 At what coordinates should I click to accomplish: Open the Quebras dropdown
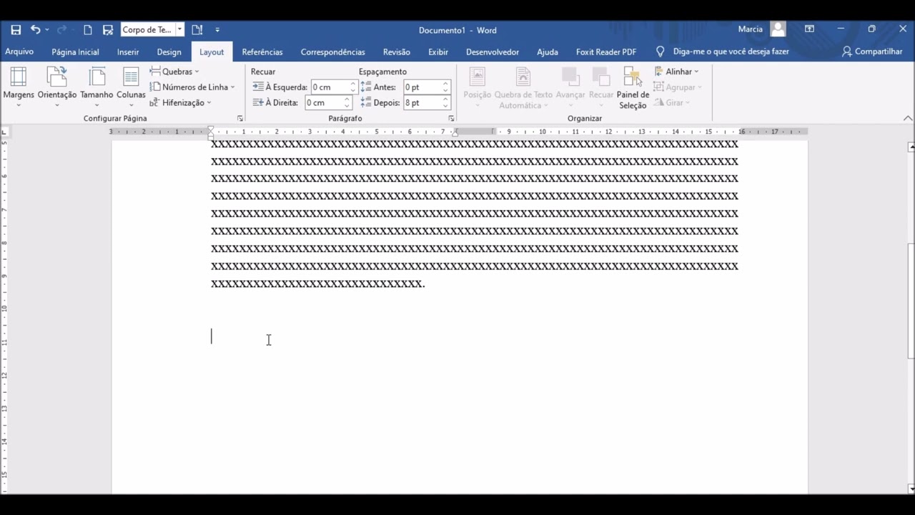pos(174,72)
